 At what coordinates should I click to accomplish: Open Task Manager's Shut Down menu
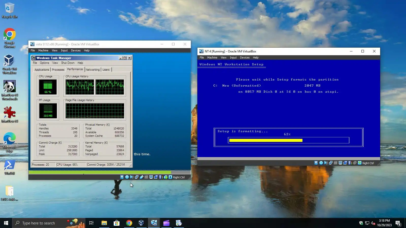click(x=68, y=63)
